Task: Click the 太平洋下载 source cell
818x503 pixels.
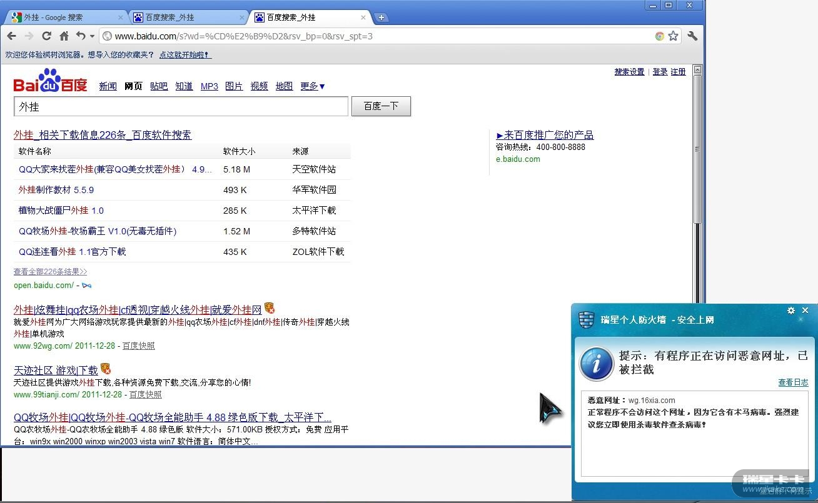Action: pyautogui.click(x=314, y=211)
